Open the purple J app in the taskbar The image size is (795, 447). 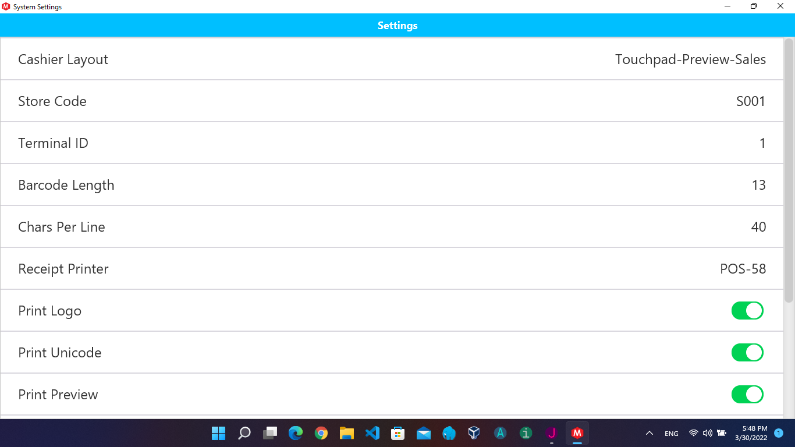[x=551, y=433]
